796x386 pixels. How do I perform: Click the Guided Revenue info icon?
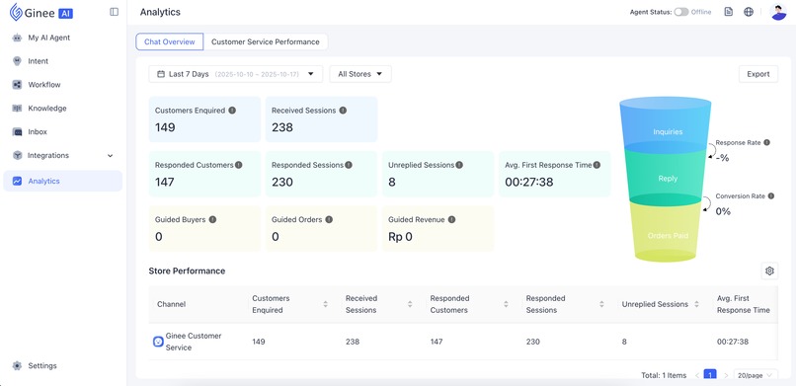click(x=451, y=219)
